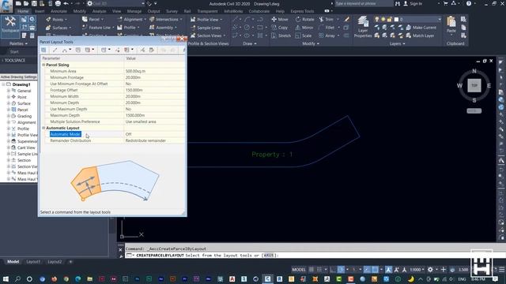This screenshot has height=284, width=506.
Task: Click the Undo arrow in quick access toolbar
Action: coord(66,3)
